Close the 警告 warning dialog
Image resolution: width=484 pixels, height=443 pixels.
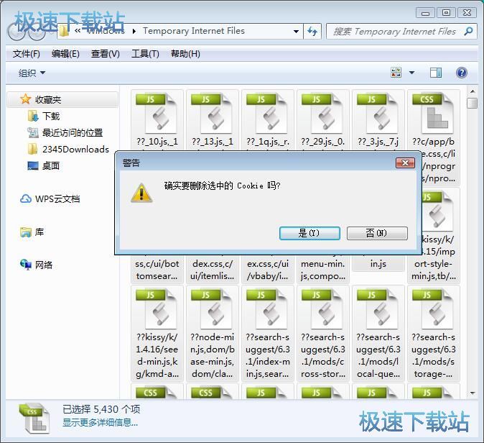[x=405, y=163]
